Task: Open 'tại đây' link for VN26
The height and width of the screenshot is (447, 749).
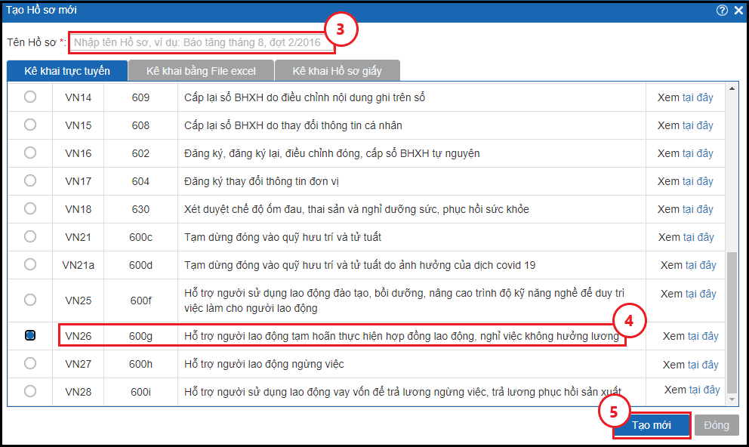Action: pos(703,336)
